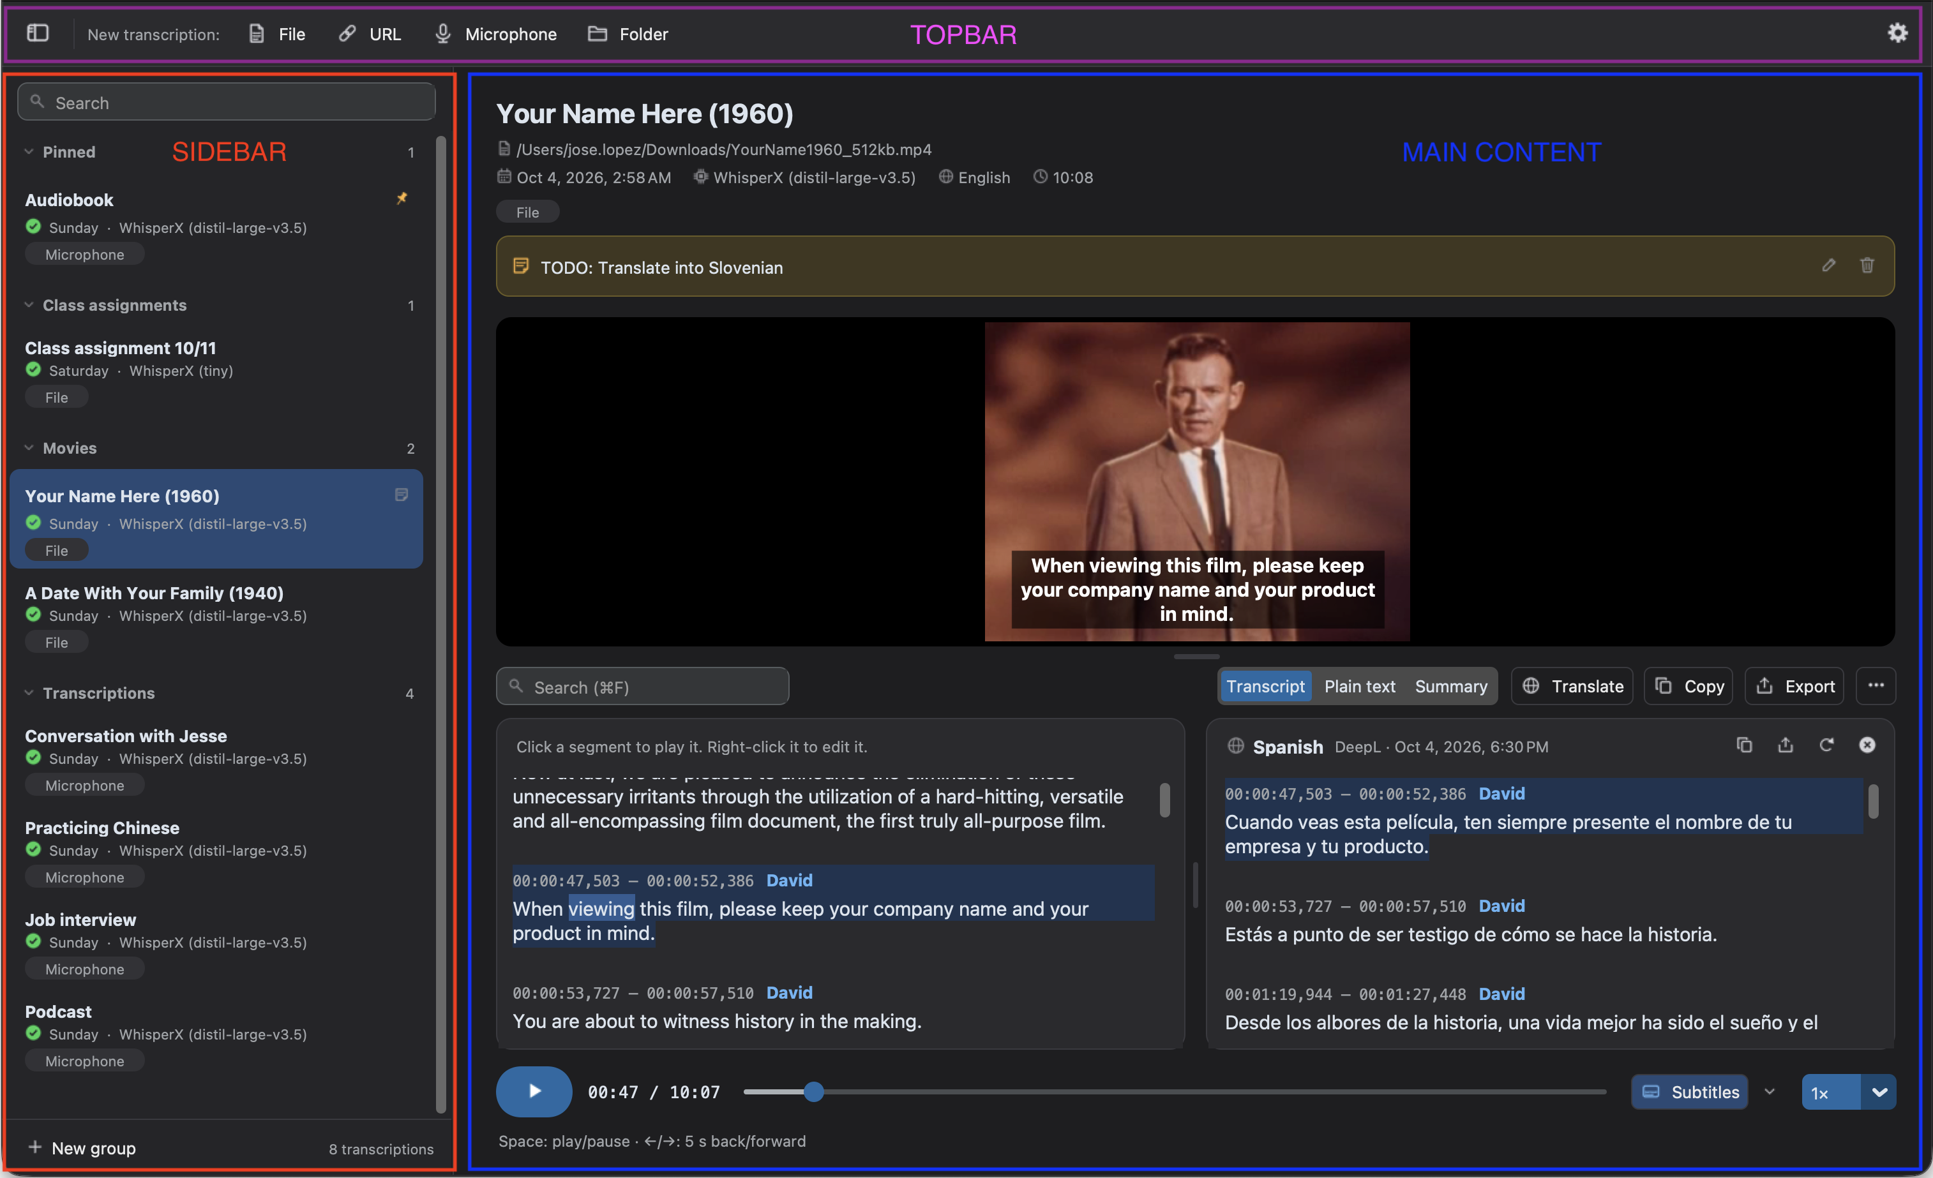The image size is (1933, 1178).
Task: Select Class assignment 10/11 item
Action: (216, 372)
